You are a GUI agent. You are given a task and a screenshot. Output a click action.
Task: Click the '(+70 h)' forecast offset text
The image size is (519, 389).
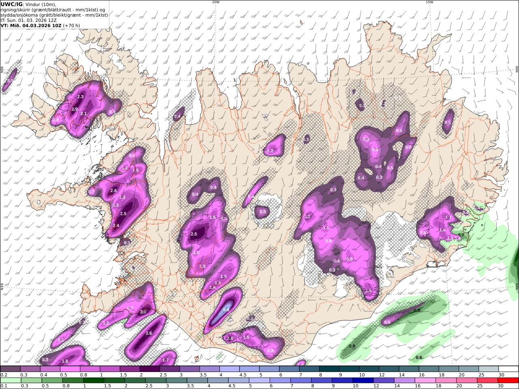tap(71, 26)
